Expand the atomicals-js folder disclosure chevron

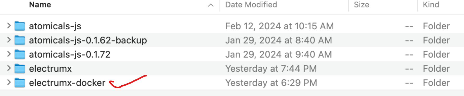click(x=9, y=25)
